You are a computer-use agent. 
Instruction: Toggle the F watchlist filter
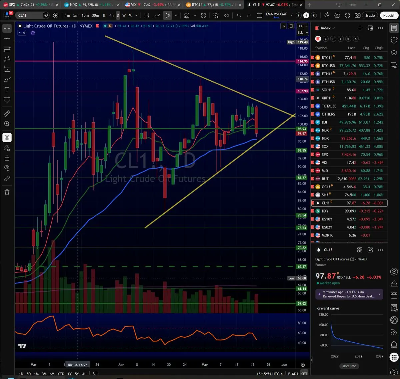click(333, 39)
